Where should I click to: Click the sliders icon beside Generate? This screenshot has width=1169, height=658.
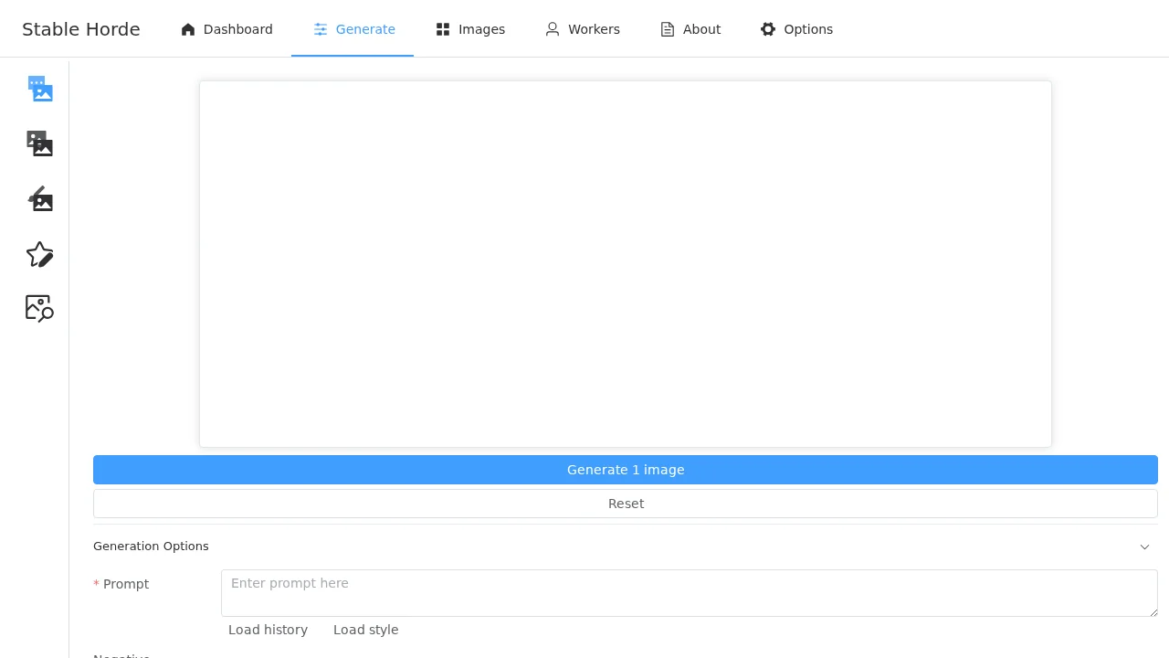(x=321, y=28)
